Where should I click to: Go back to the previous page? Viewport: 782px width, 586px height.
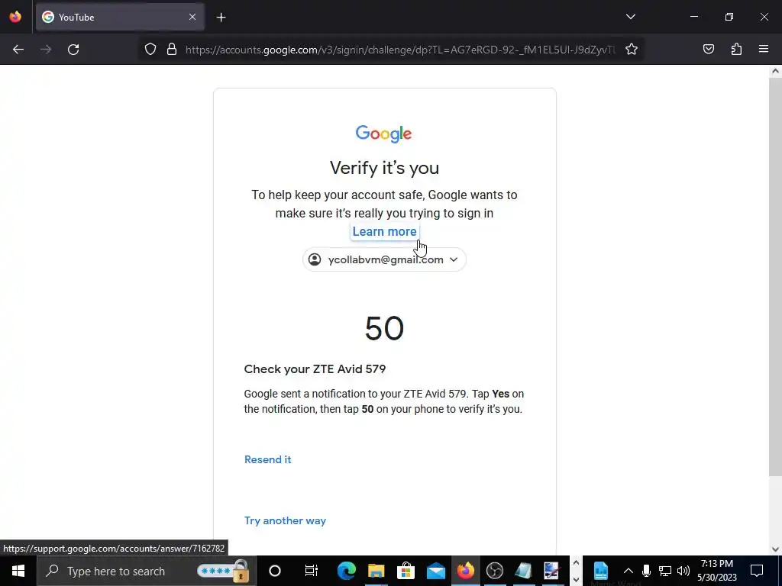click(x=18, y=50)
